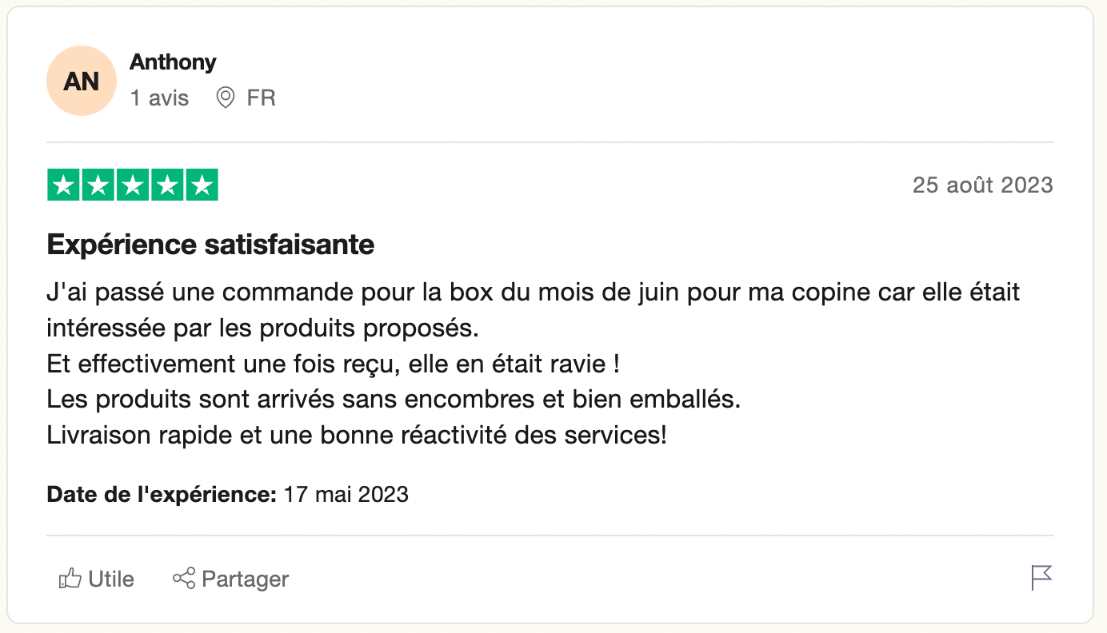Report the review with the flag icon
Image resolution: width=1107 pixels, height=633 pixels.
click(x=1041, y=578)
